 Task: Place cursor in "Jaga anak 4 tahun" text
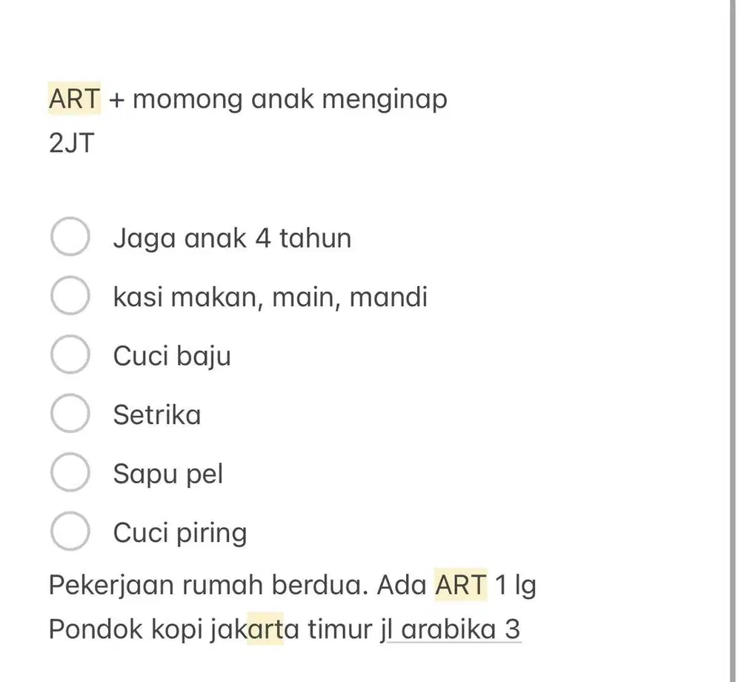232,238
